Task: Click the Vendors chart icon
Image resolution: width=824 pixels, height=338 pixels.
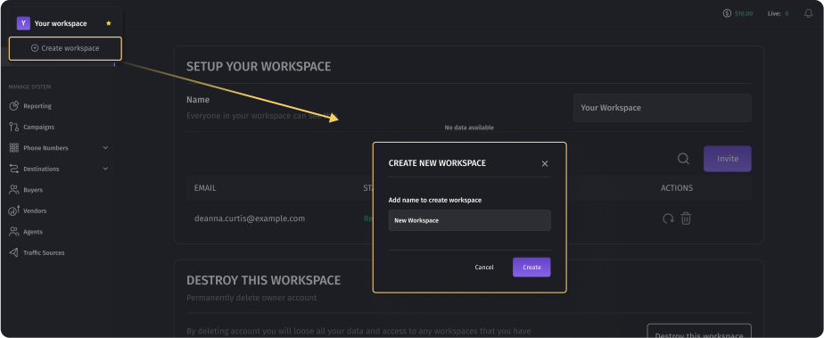Action: [14, 210]
